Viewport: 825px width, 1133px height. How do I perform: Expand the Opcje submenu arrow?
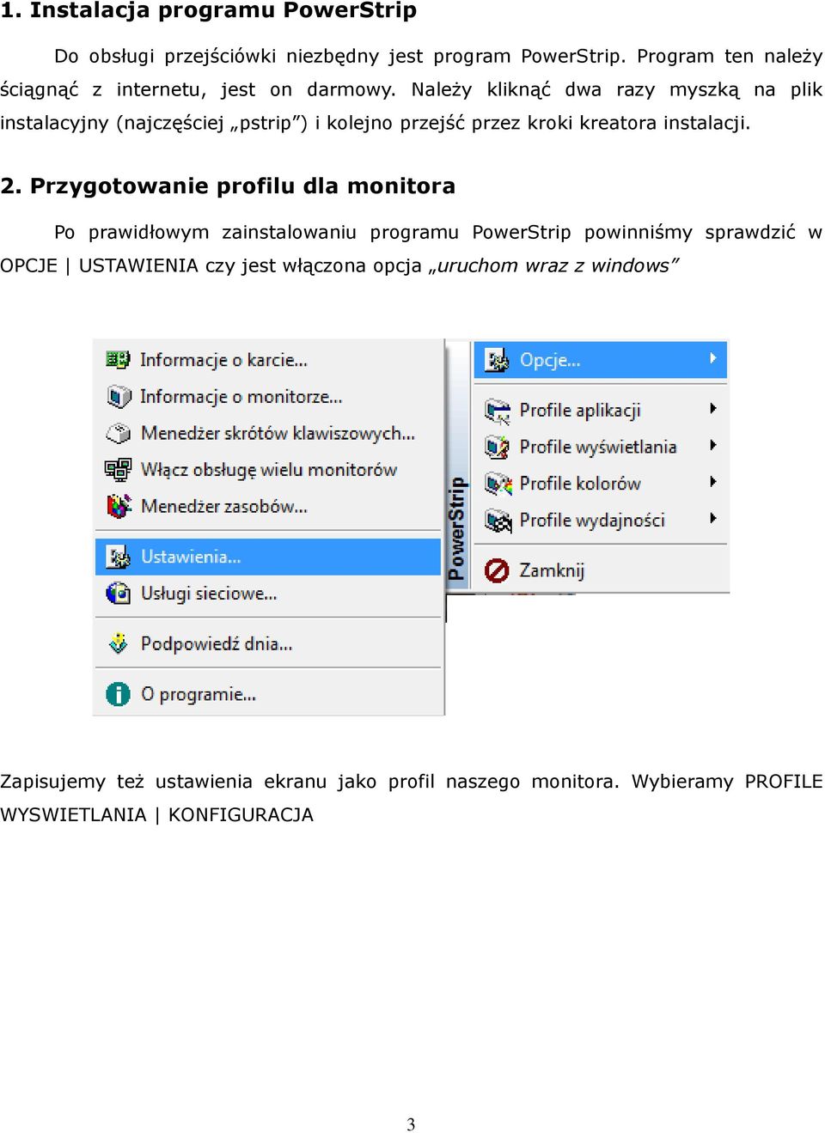coord(713,358)
